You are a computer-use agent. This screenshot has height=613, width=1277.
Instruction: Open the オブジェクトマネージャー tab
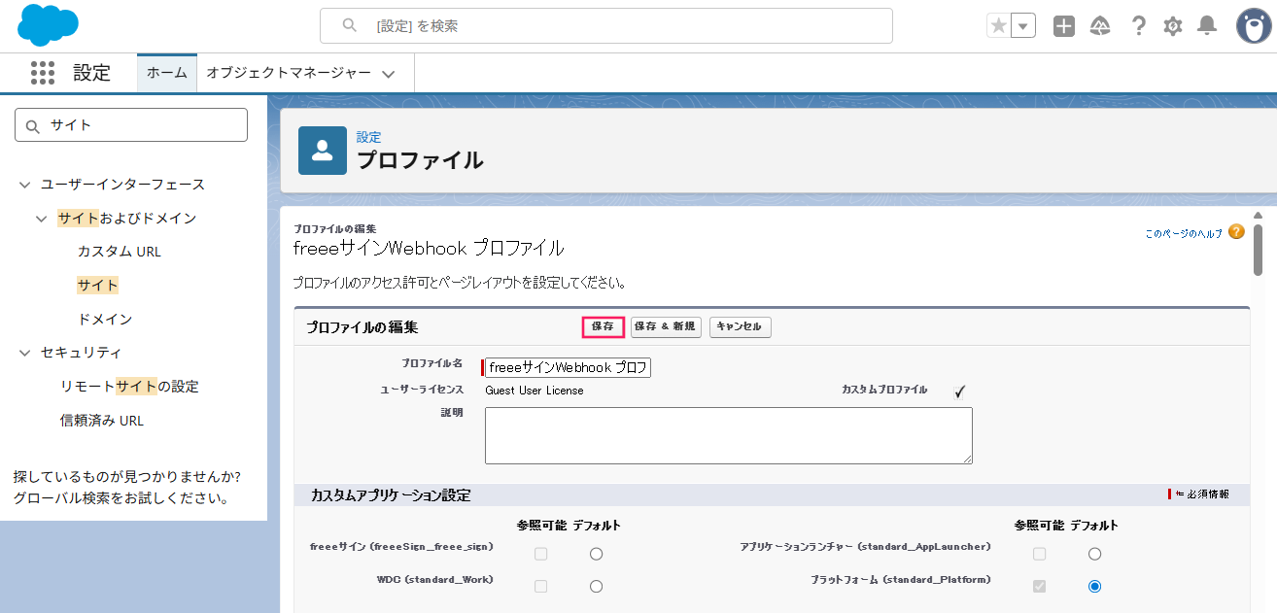click(x=289, y=73)
